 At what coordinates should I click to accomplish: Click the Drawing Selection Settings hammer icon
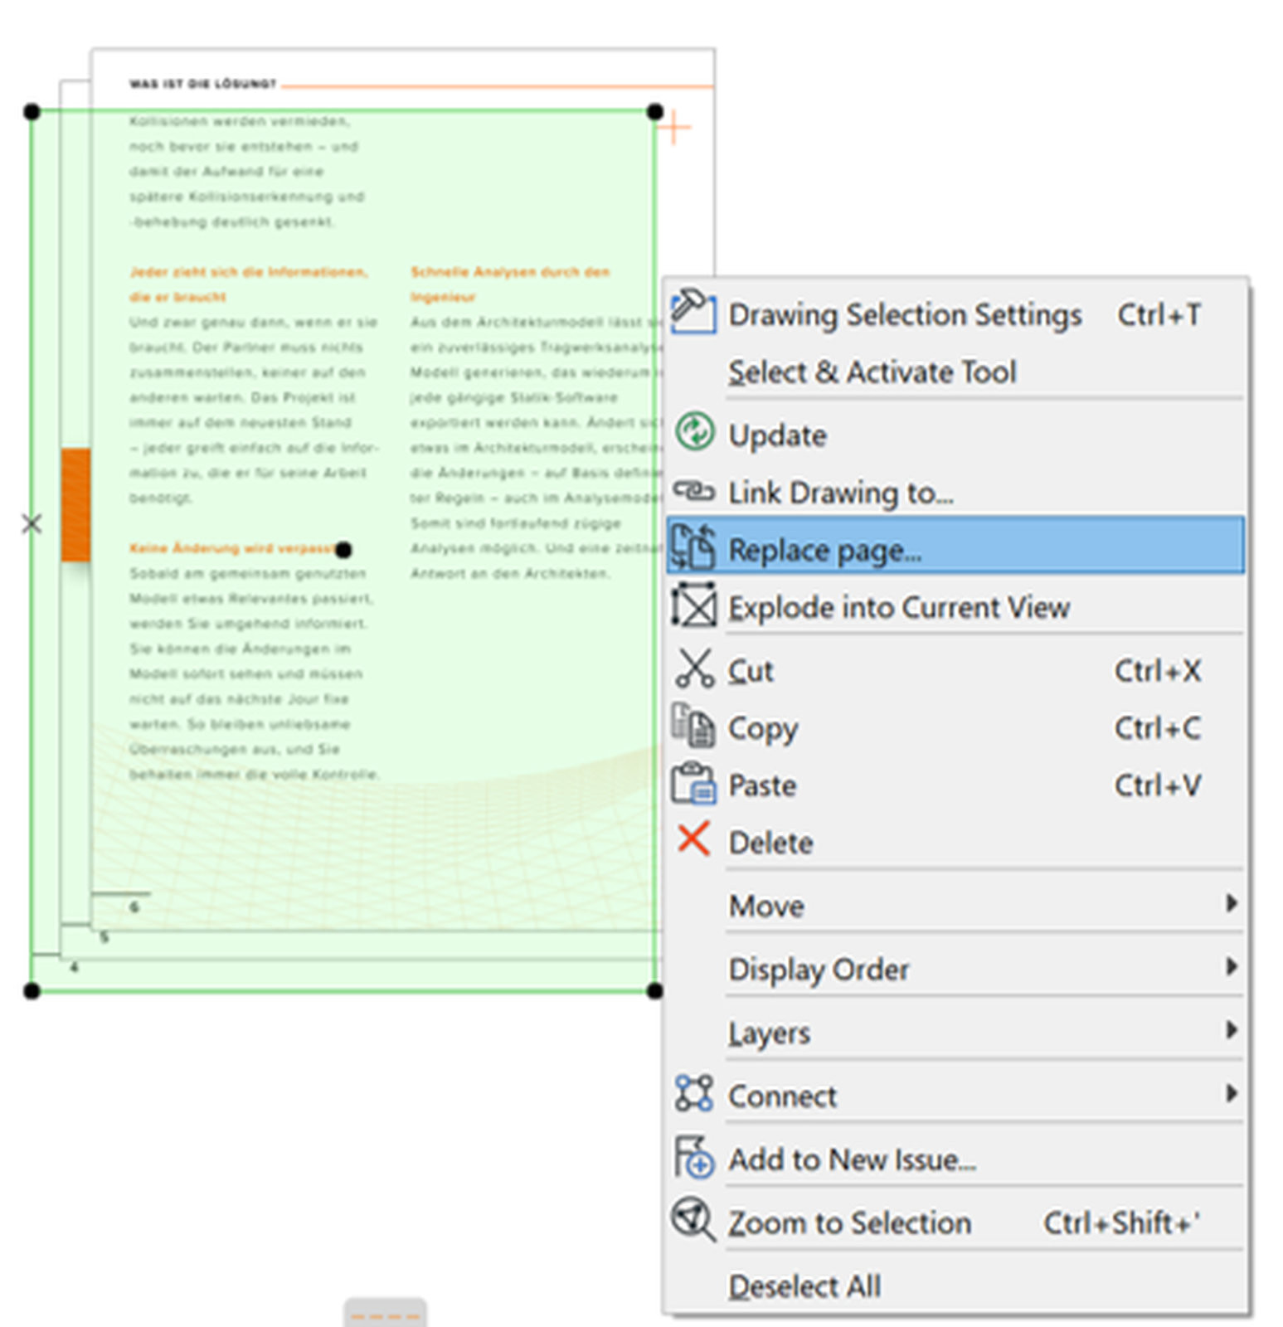(x=693, y=312)
